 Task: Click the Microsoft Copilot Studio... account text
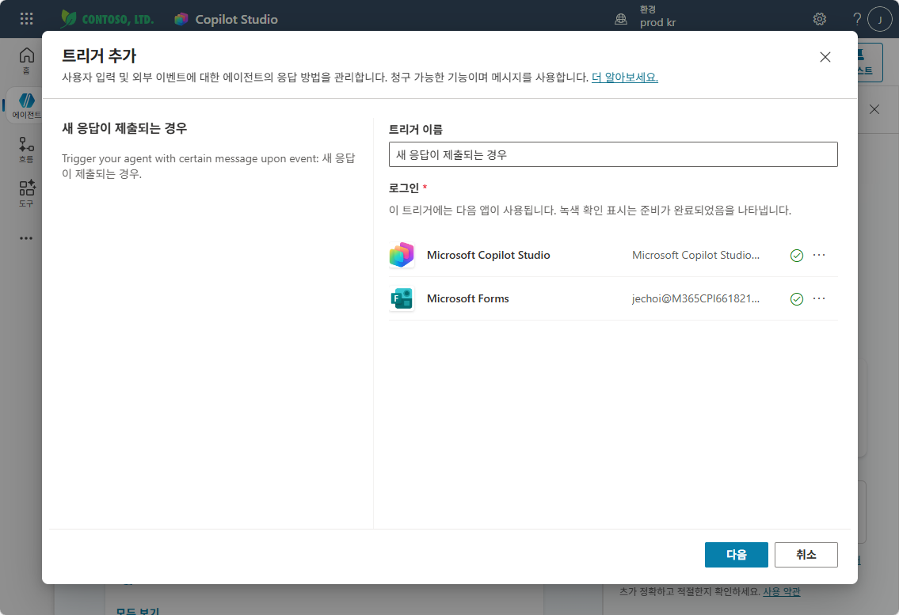[695, 255]
